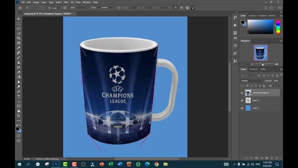Open the Warp Custom preset dropdown

tap(107, 7)
